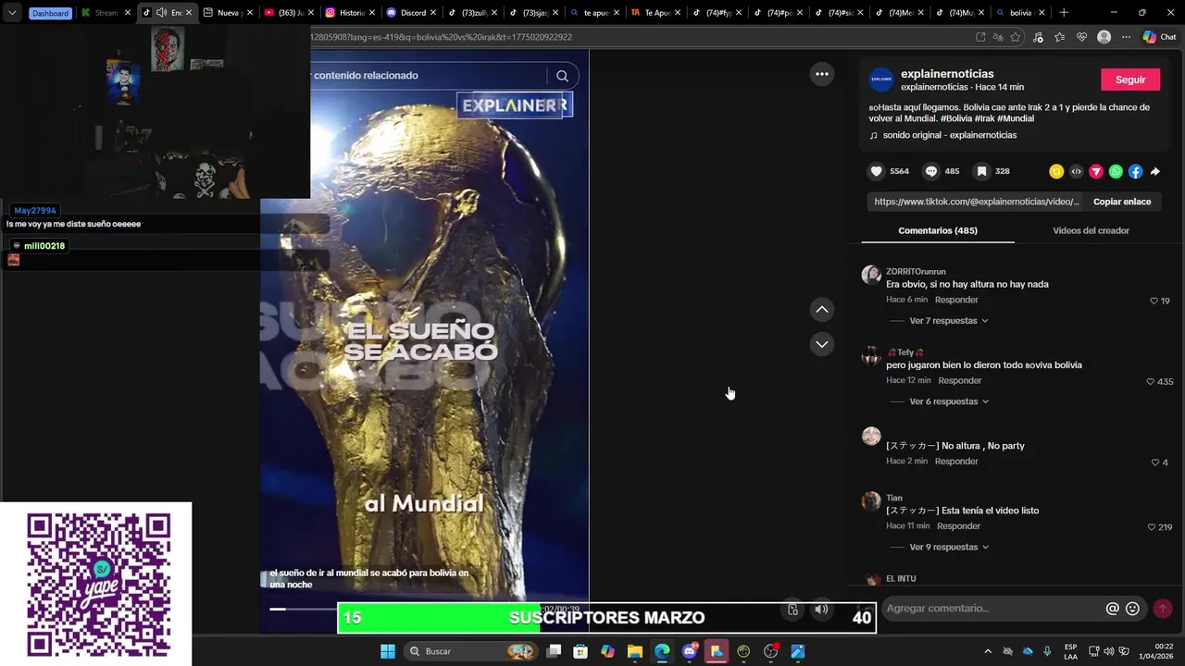Reply to ZORRITOrunrun's comment via Responder

click(956, 300)
